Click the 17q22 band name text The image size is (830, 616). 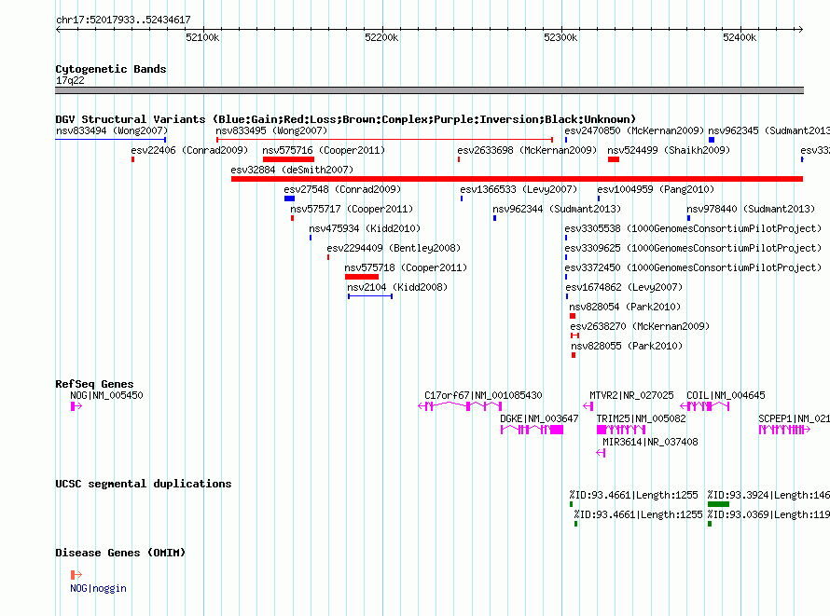click(70, 80)
